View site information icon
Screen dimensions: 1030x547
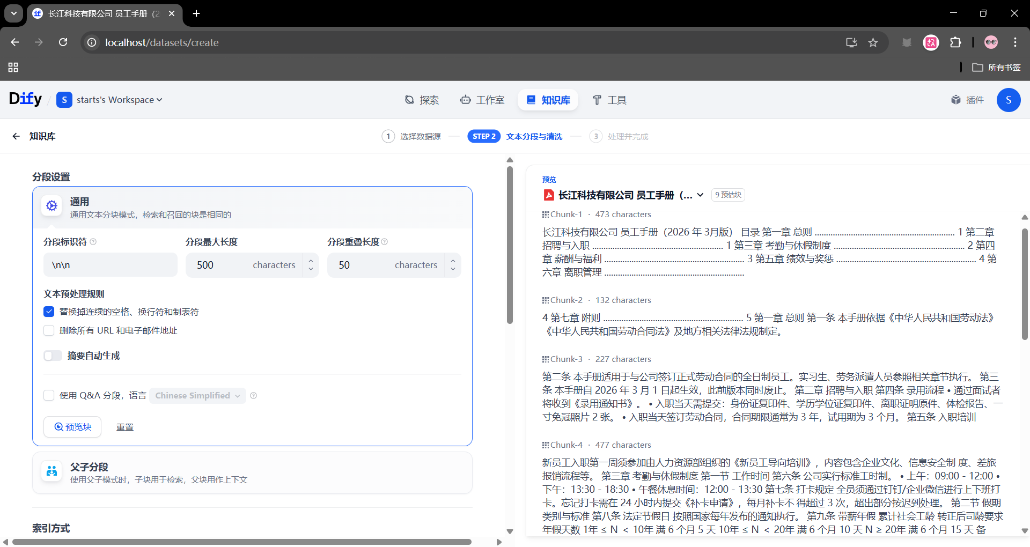tap(92, 42)
